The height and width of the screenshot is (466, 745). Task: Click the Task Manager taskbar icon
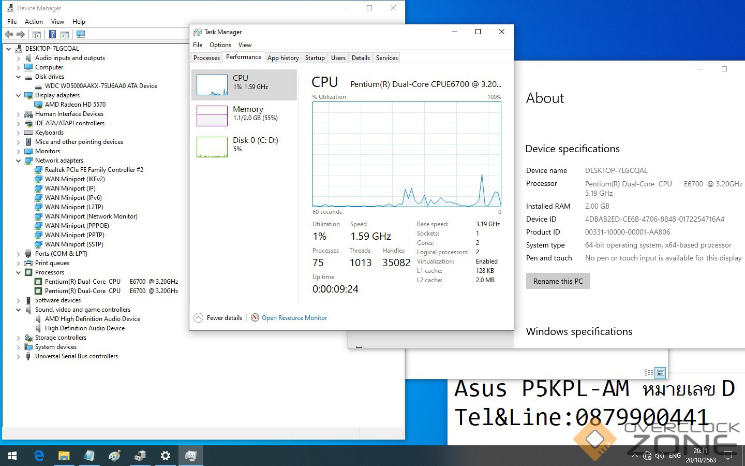click(190, 456)
